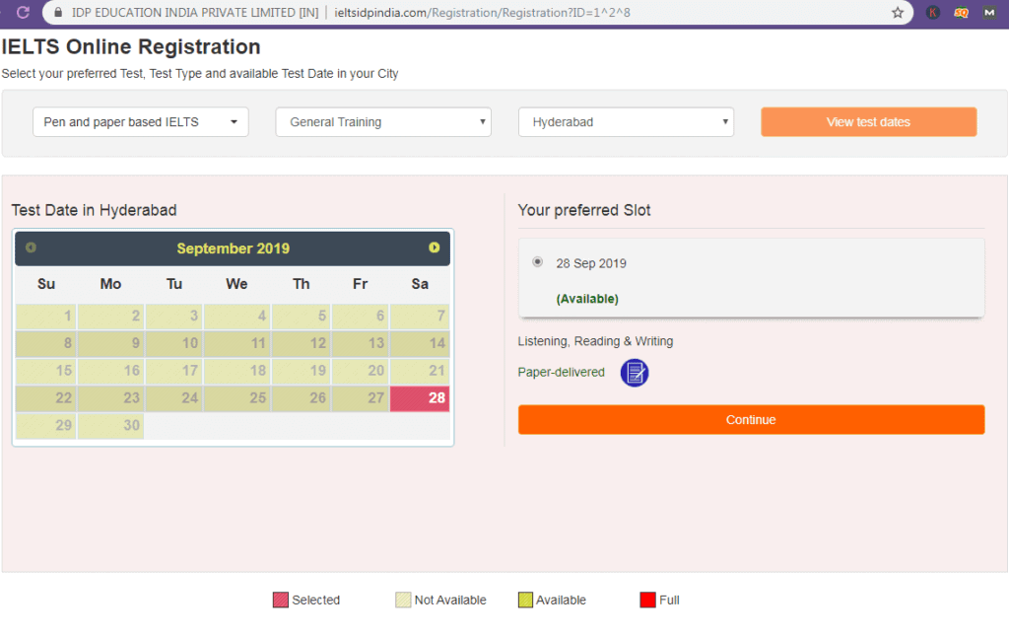
Task: Click the Listening, Reading & Writing text
Action: (x=596, y=341)
